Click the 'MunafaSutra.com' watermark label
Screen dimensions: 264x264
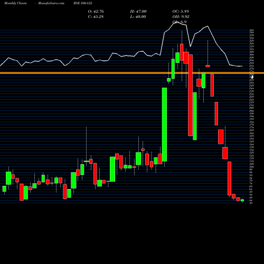coord(51,3)
